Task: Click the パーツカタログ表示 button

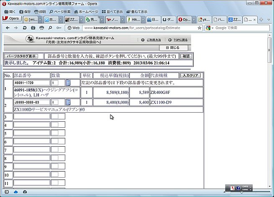Action: 21,56
